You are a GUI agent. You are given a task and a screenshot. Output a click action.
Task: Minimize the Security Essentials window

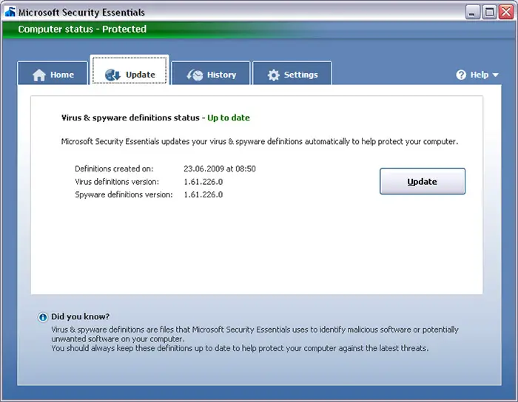(x=472, y=13)
